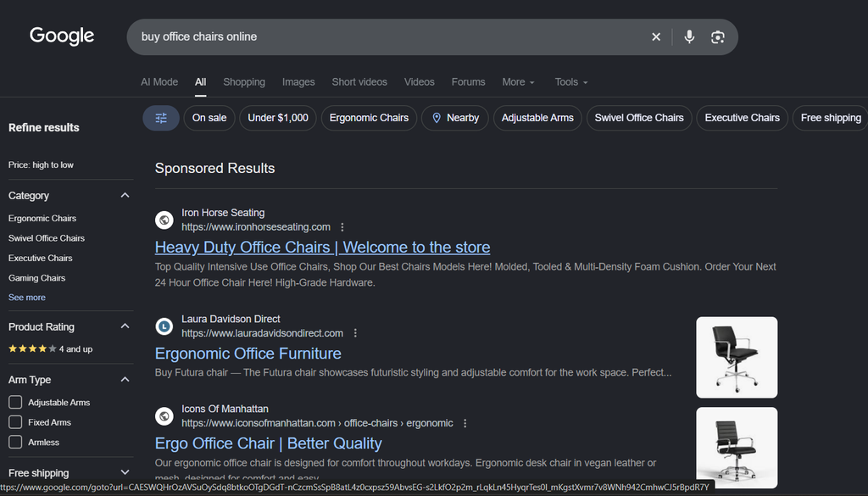Click See more under Category
This screenshot has height=496, width=868.
pyautogui.click(x=26, y=298)
